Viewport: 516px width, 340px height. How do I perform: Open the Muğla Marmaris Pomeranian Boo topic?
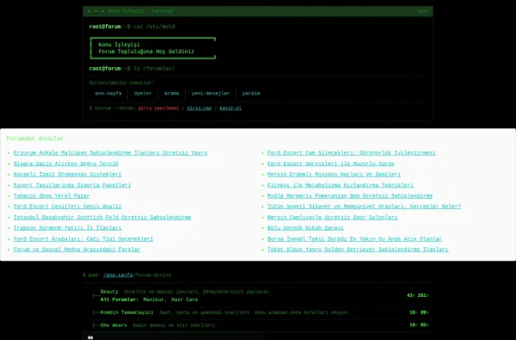coord(350,195)
